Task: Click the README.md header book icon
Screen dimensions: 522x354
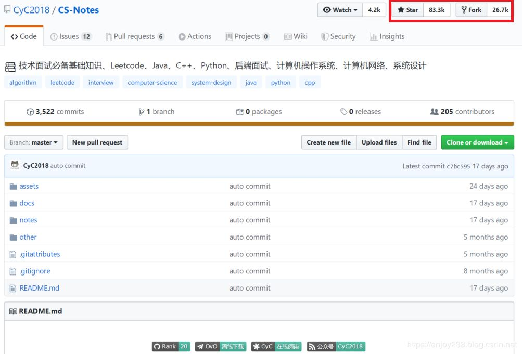Action: coord(13,311)
